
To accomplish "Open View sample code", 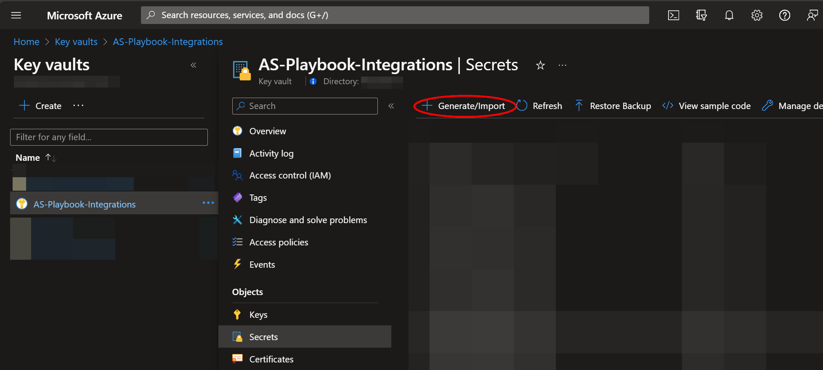I will tap(706, 106).
